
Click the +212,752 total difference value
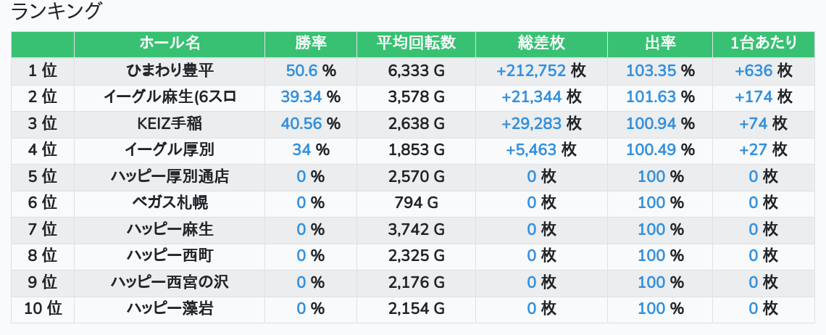tap(530, 71)
